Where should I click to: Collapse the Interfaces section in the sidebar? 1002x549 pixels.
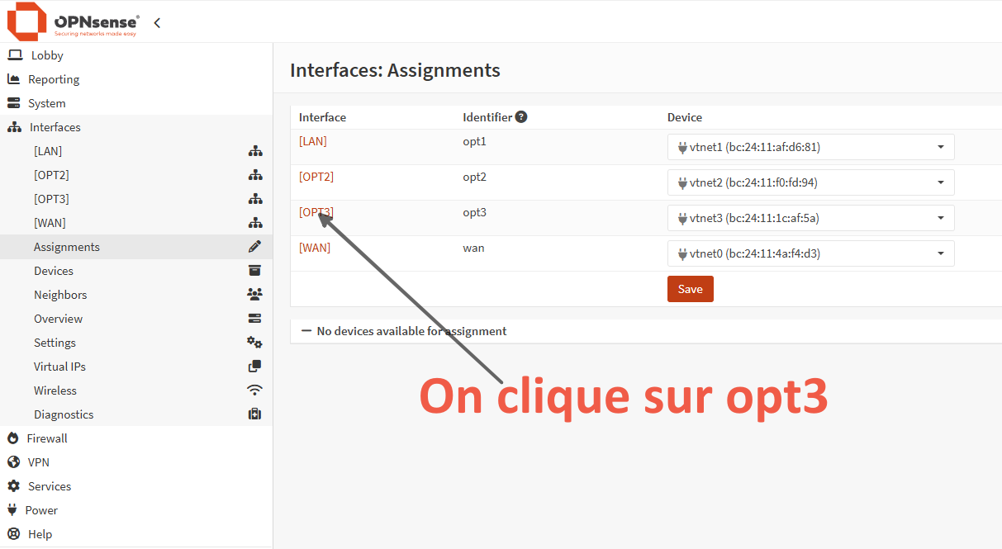point(55,127)
